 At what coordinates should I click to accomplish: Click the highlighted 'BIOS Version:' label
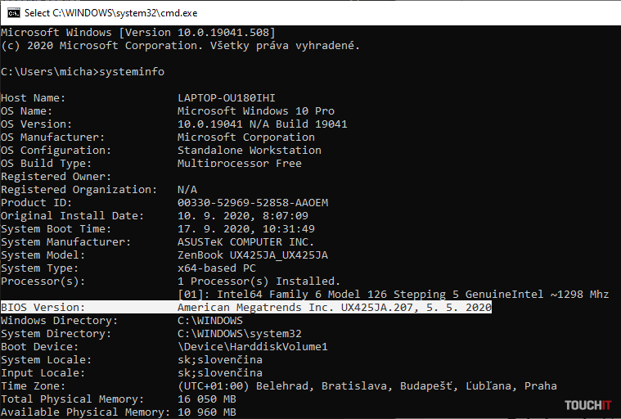click(x=43, y=308)
